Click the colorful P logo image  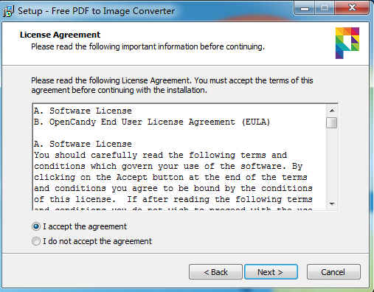347,43
